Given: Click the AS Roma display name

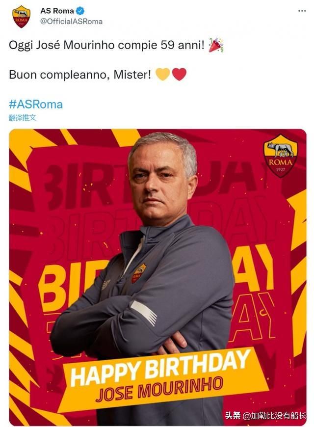Looking at the screenshot, I should coord(57,11).
